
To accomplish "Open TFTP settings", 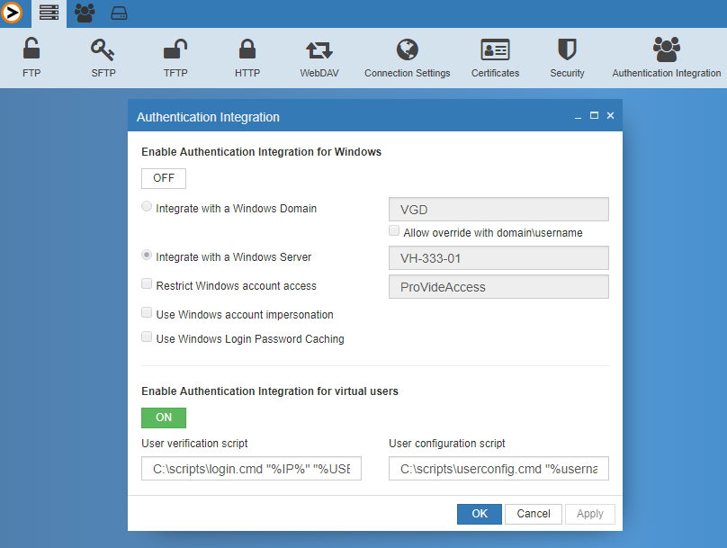I will (x=175, y=58).
